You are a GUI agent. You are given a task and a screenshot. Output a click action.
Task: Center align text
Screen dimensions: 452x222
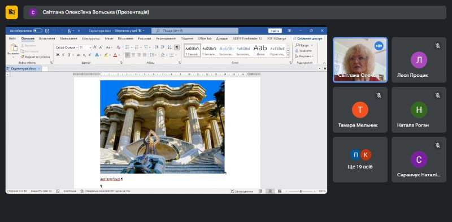[133, 55]
